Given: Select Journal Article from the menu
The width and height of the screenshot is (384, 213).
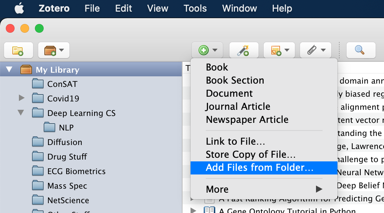Looking at the screenshot, I should pos(238,106).
